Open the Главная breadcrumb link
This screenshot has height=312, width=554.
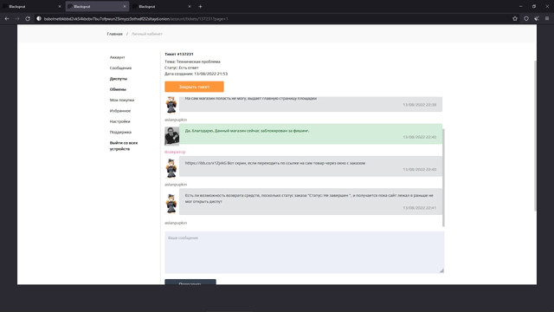(115, 34)
